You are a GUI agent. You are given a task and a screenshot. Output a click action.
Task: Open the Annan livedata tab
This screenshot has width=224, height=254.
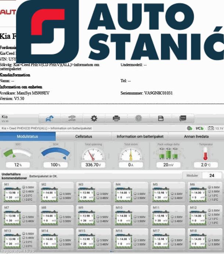pos(196,137)
